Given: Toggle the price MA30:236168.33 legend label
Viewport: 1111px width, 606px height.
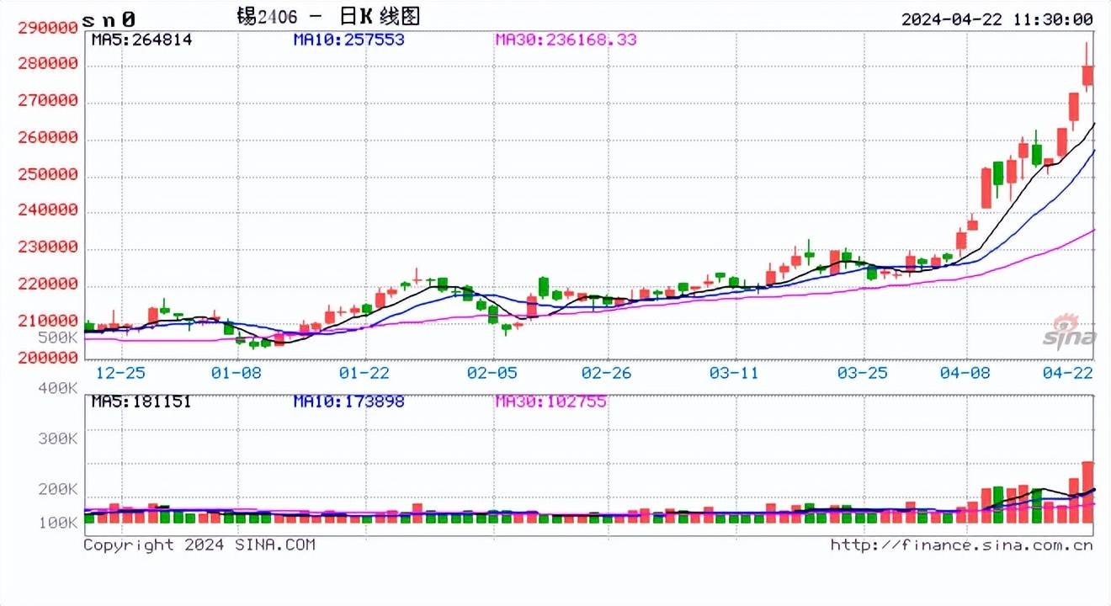Looking at the screenshot, I should [566, 40].
